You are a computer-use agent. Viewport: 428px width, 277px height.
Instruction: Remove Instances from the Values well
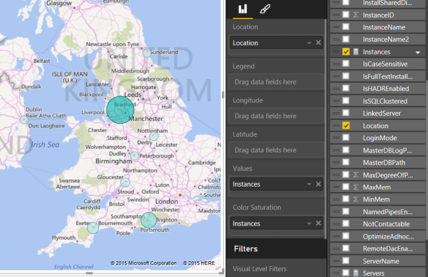[x=319, y=184]
